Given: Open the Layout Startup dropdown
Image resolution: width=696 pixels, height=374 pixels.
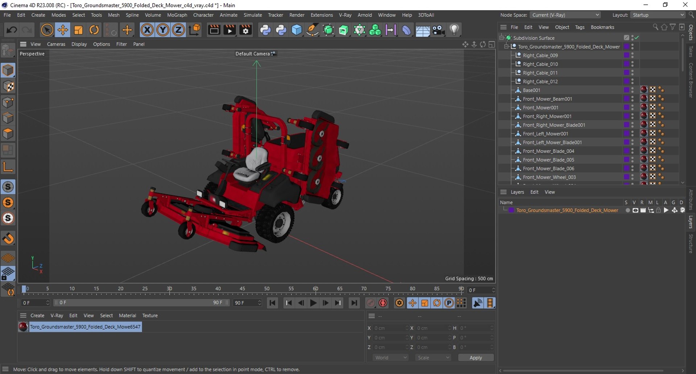Looking at the screenshot, I should tap(658, 15).
